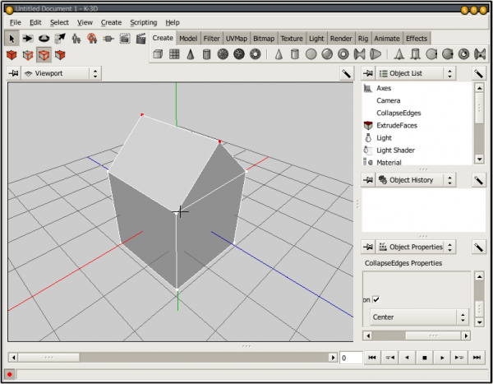The width and height of the screenshot is (493, 384).
Task: Select Light Shader in the Object List
Action: 395,150
